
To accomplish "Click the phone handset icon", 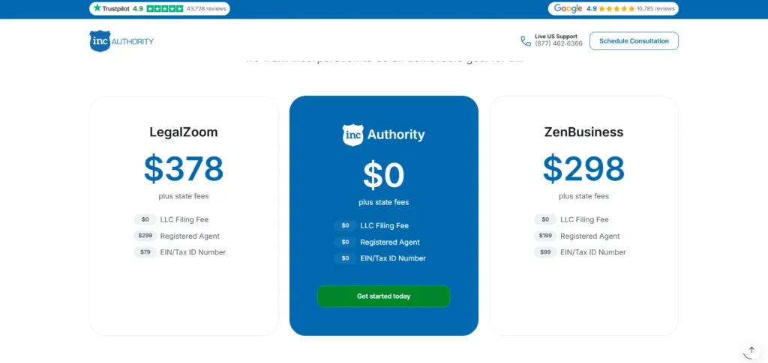I will coord(526,41).
